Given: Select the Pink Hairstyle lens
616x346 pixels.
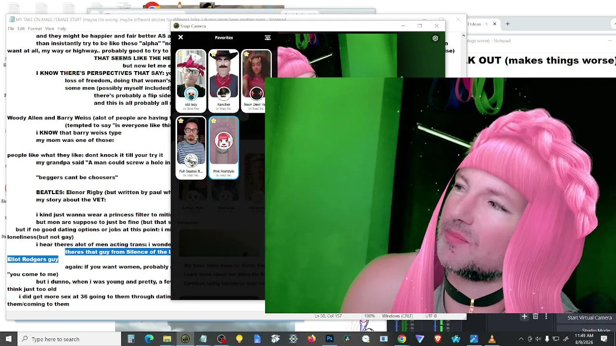Looking at the screenshot, I should click(224, 148).
